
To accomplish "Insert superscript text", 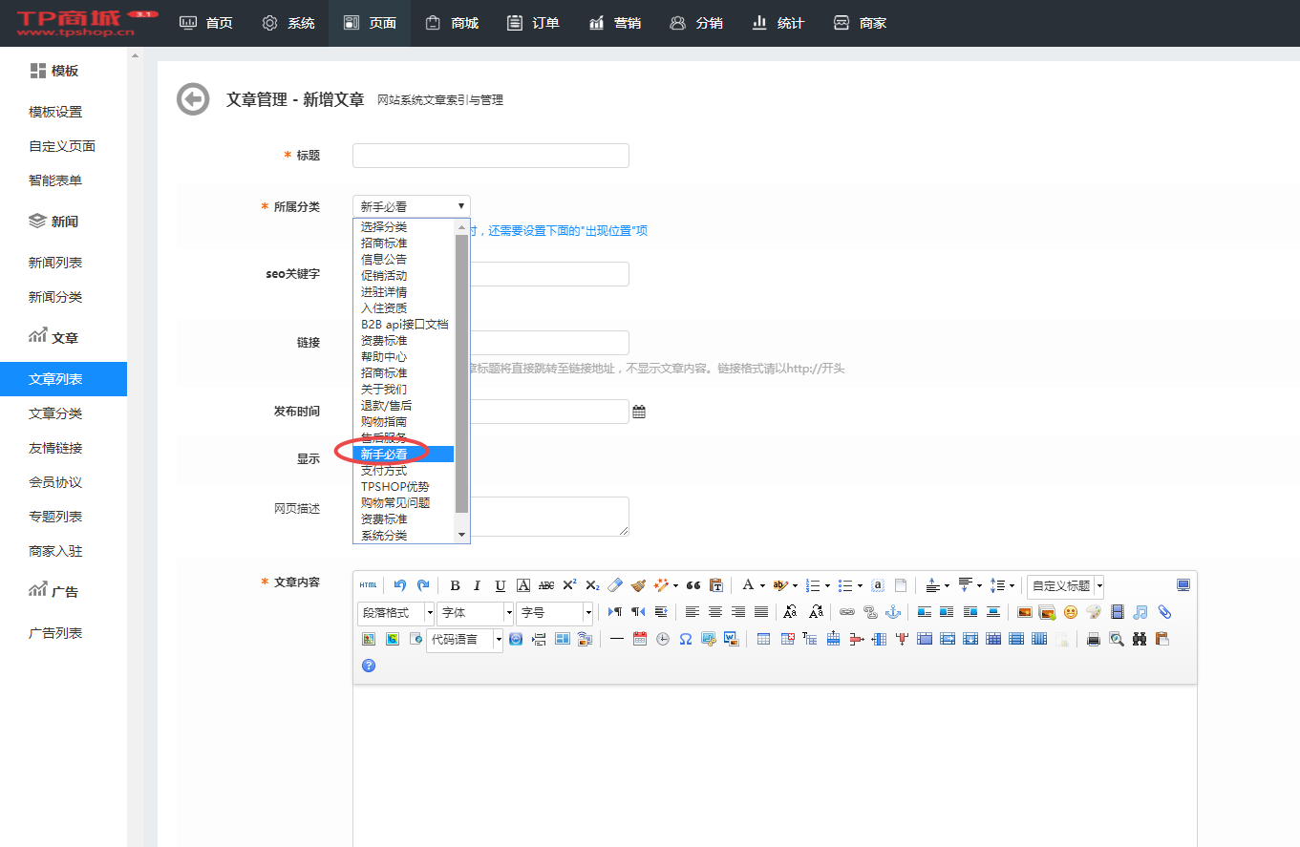I will point(570,584).
